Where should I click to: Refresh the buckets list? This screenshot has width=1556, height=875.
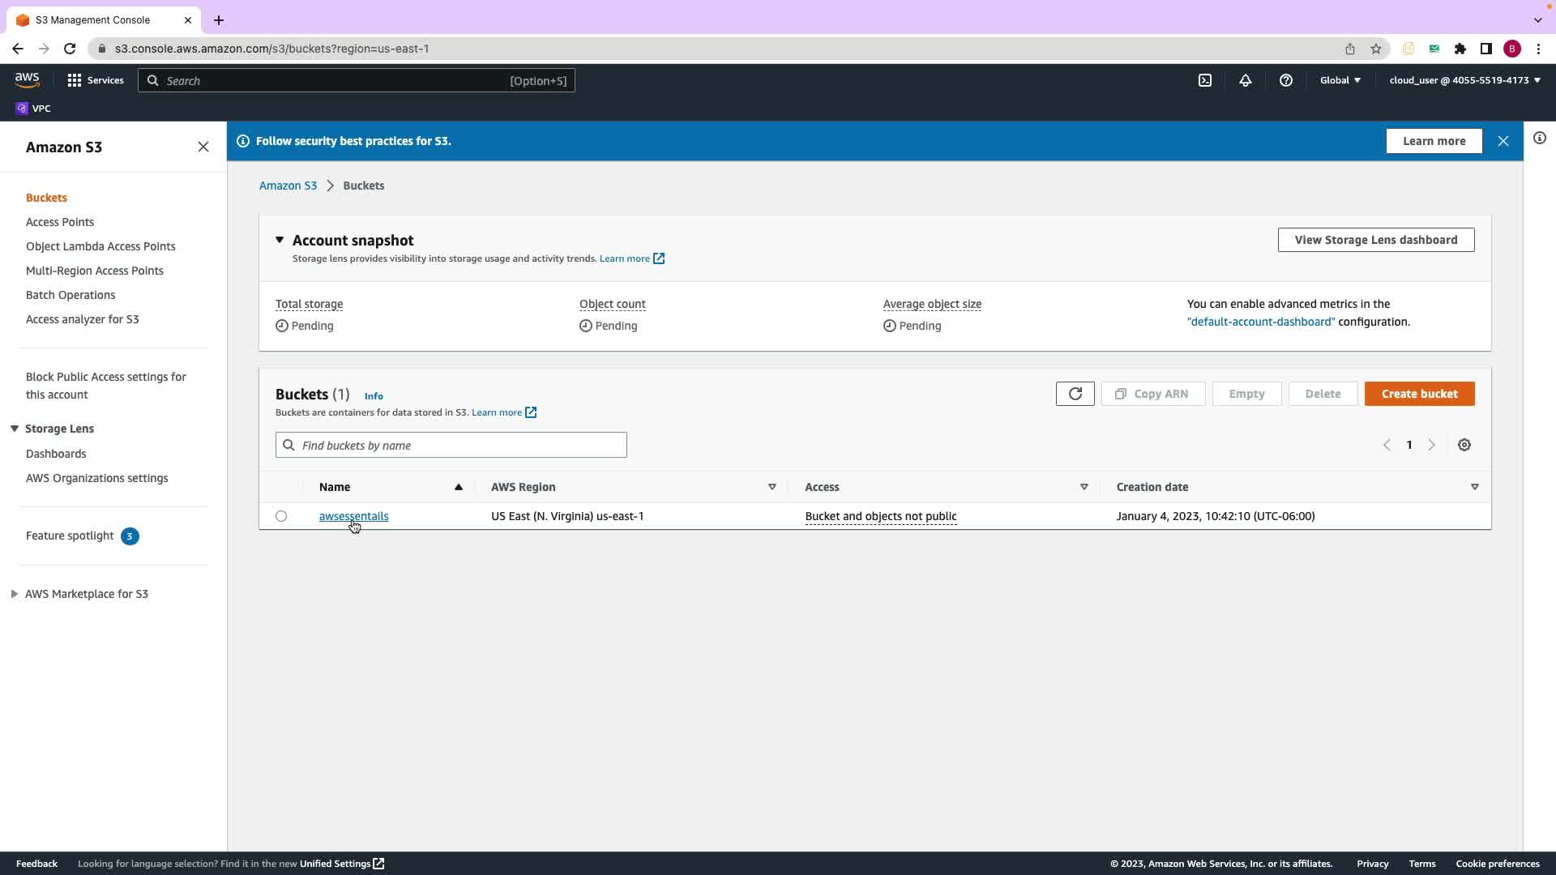pos(1075,394)
